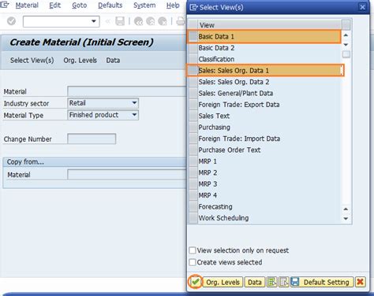Click the Cancel icon in main toolbar
The width and height of the screenshot is (374, 296).
[163, 21]
